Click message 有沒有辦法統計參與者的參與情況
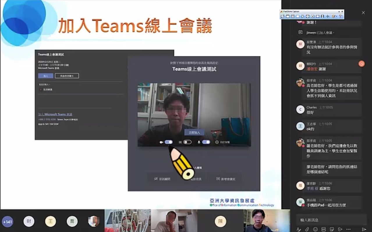Viewport: 372px width, 232px height. (x=332, y=50)
